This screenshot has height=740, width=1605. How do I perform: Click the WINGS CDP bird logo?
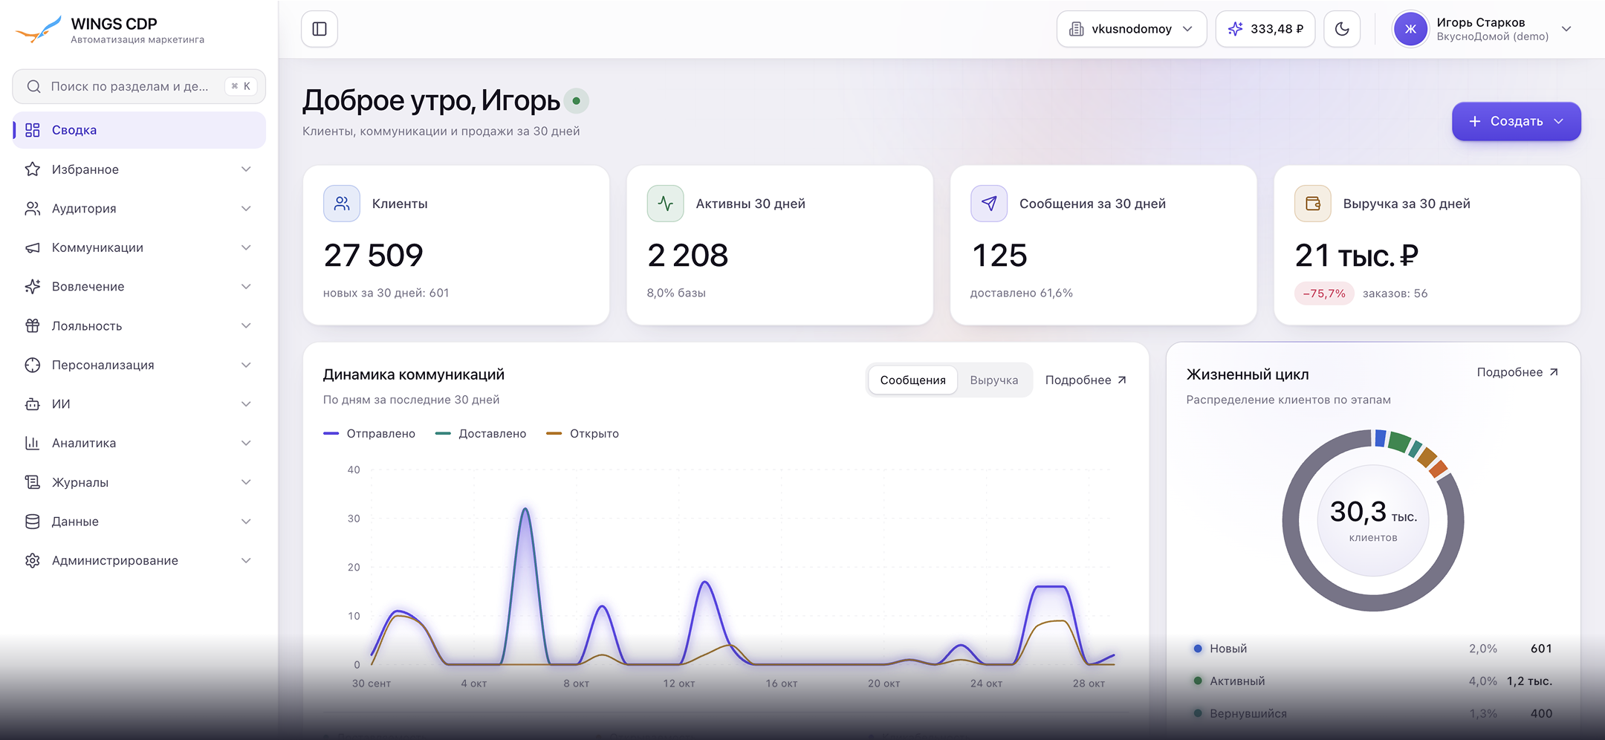tap(38, 30)
